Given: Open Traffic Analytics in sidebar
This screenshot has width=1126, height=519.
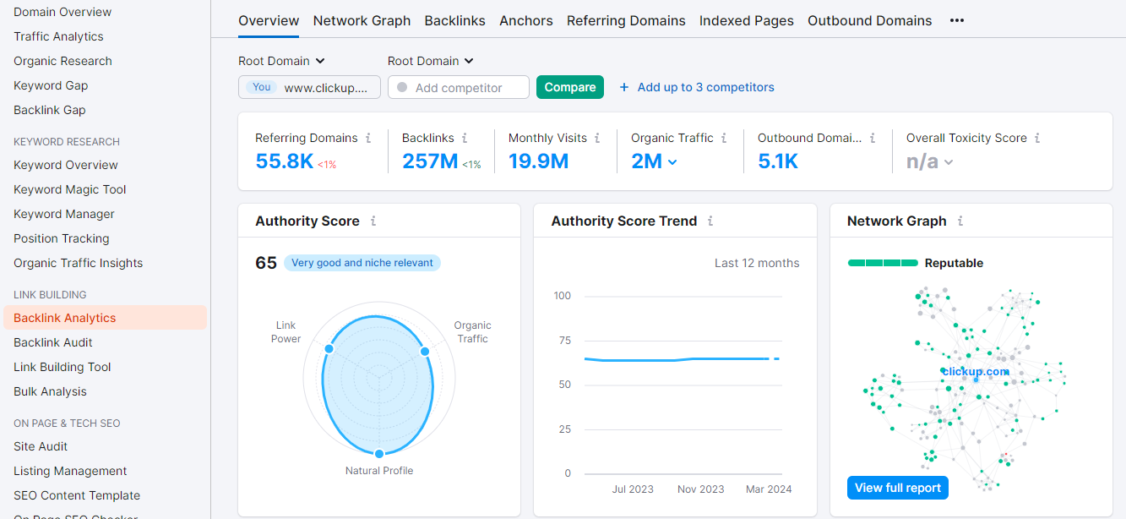Looking at the screenshot, I should tap(58, 36).
